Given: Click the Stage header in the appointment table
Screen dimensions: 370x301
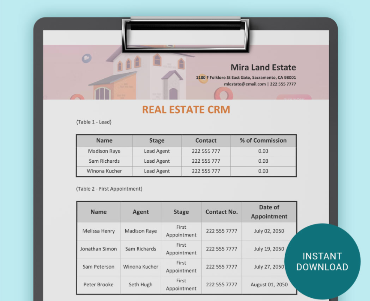Looking at the screenshot, I should click(181, 212).
